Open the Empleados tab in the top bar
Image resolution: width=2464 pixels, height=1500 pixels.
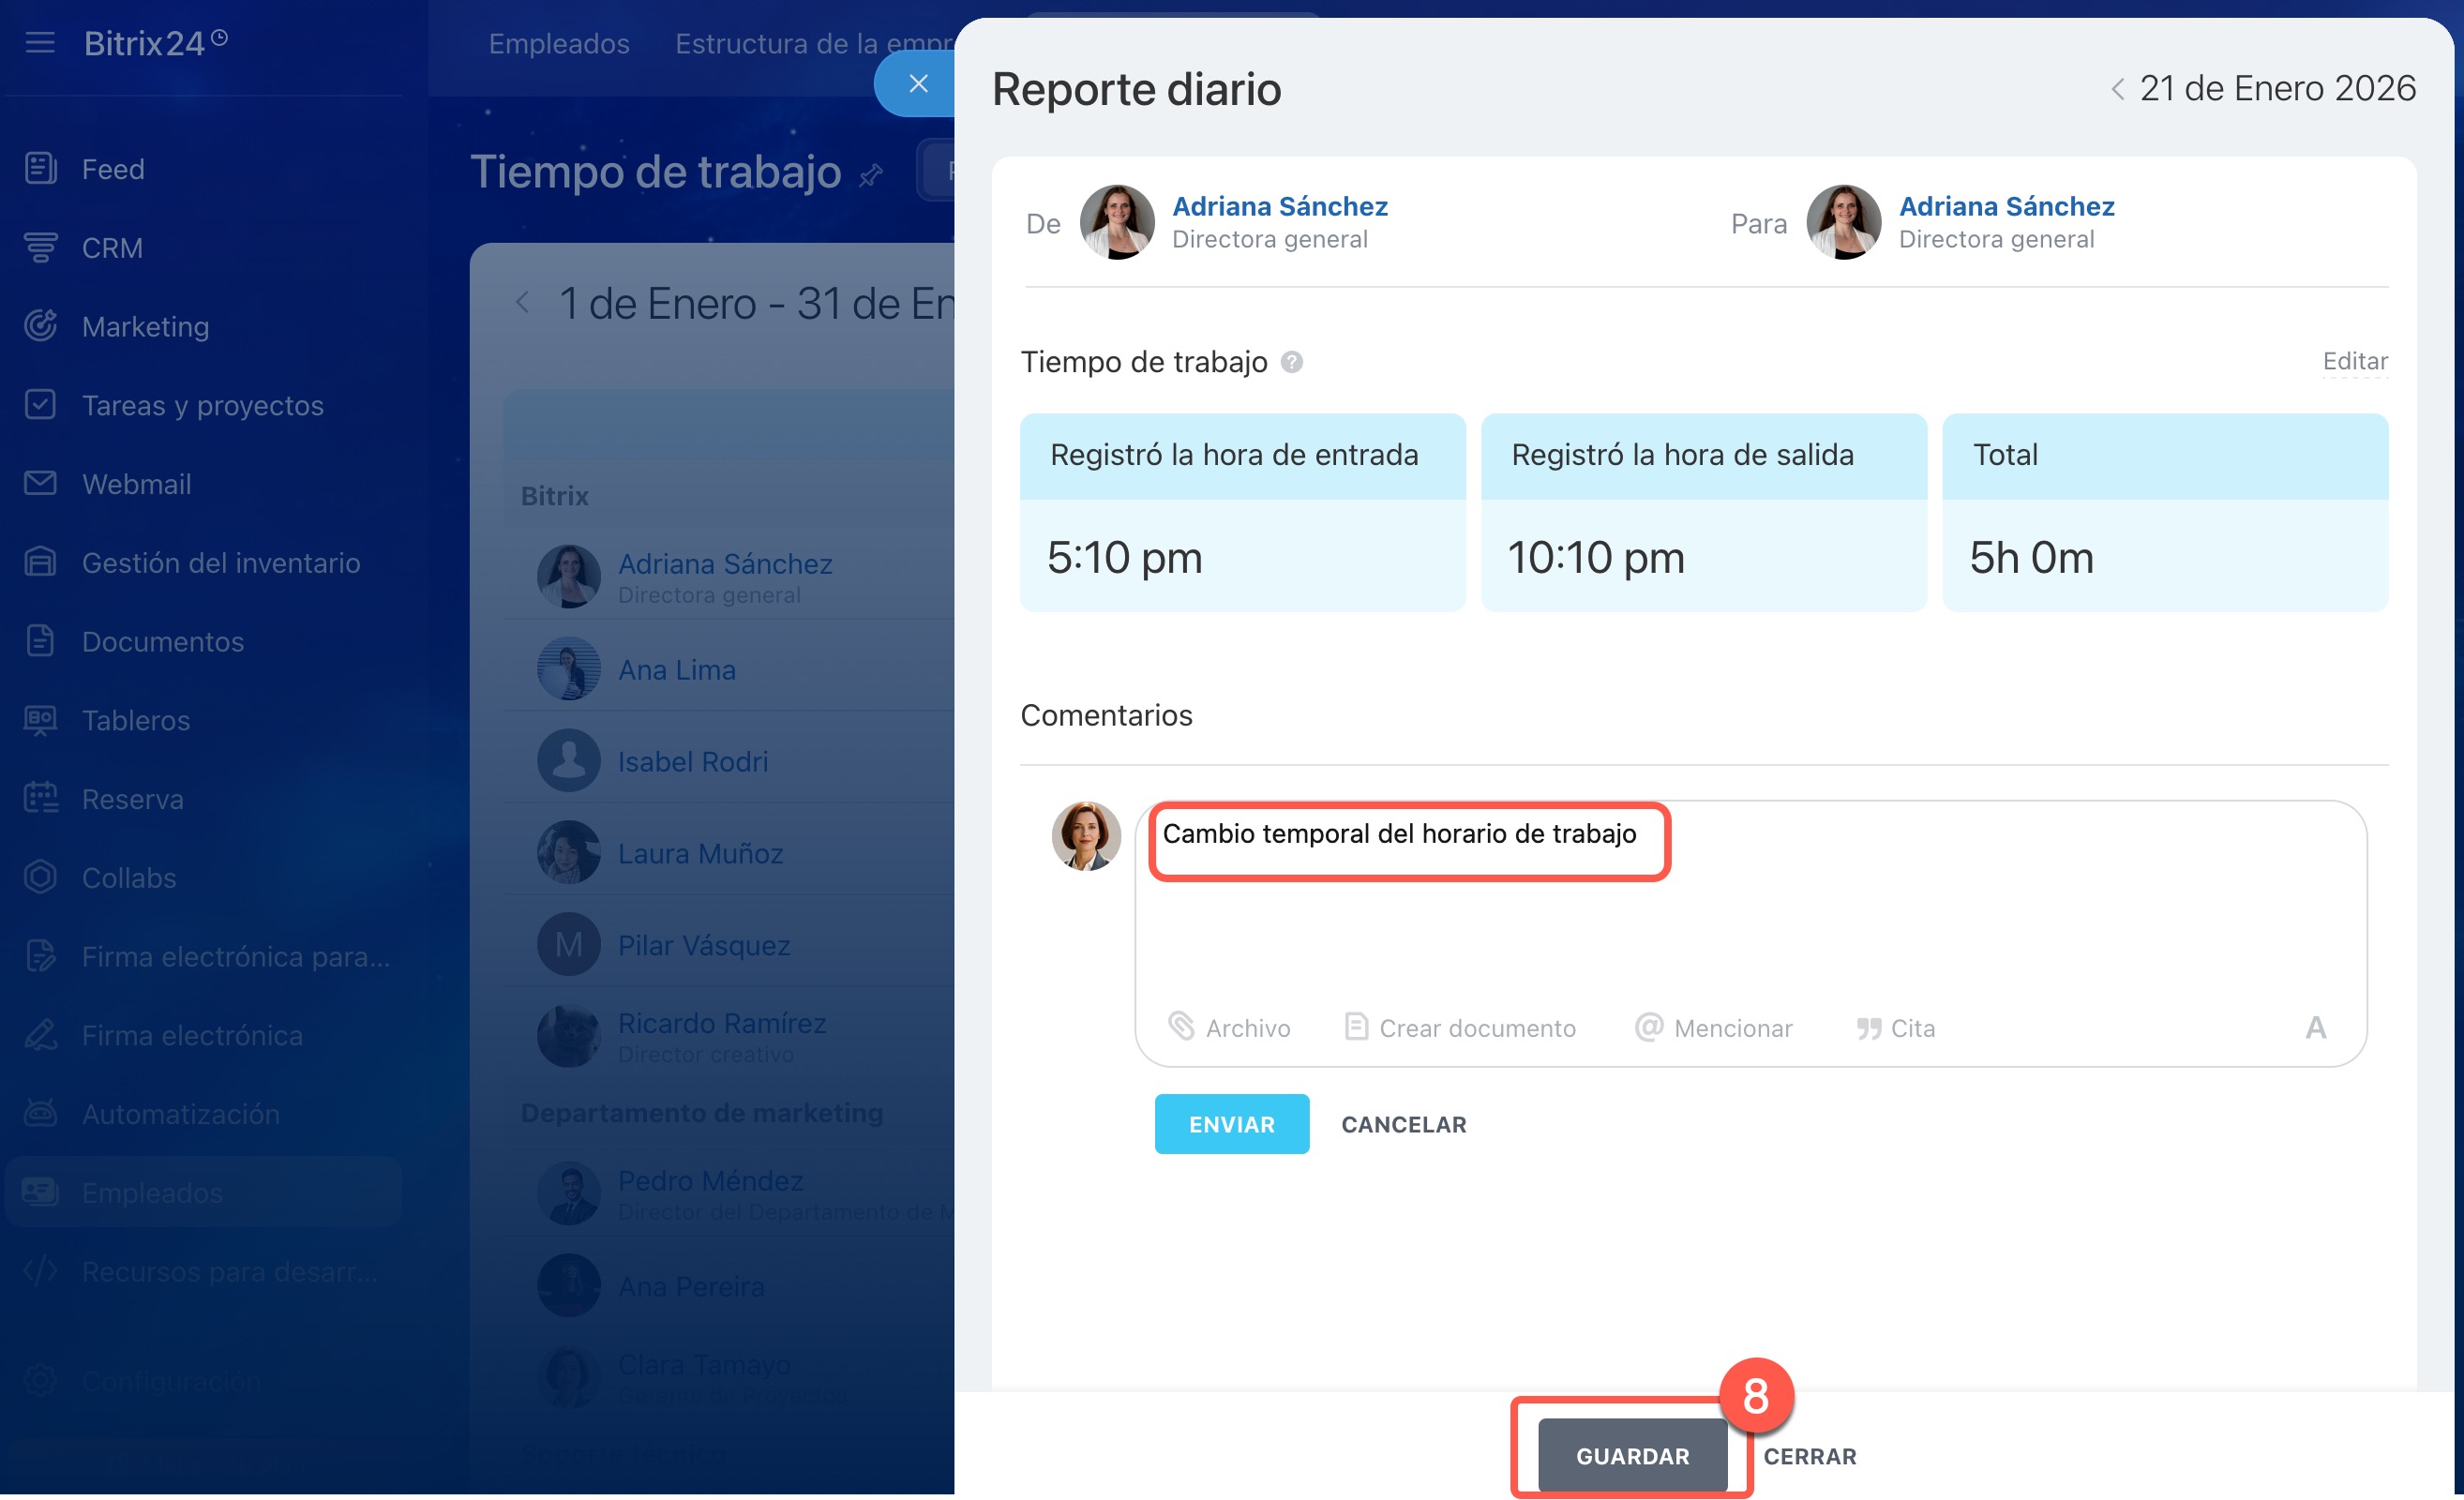point(559,44)
